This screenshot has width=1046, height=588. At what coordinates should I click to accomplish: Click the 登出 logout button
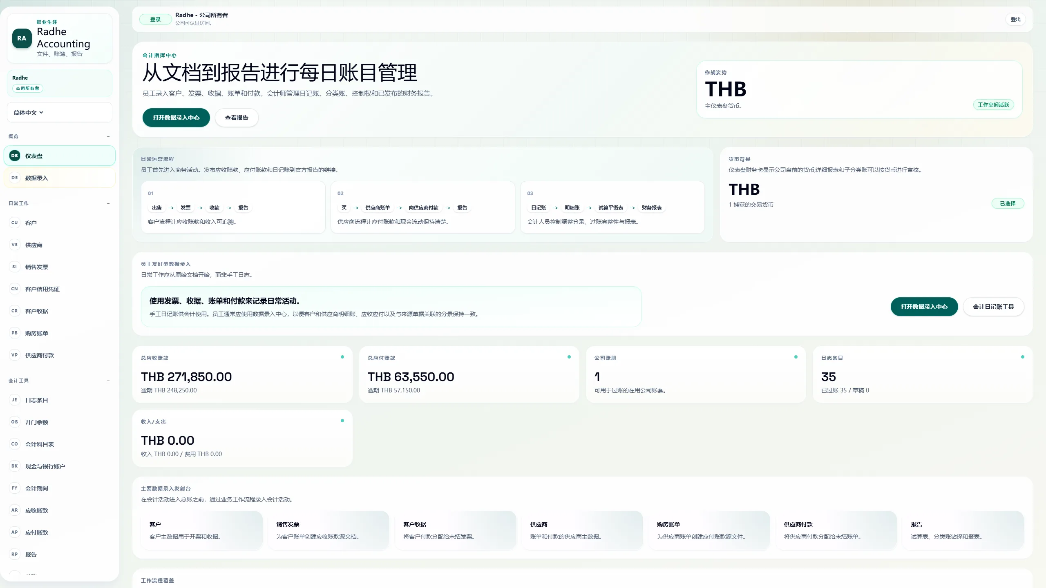1015,20
